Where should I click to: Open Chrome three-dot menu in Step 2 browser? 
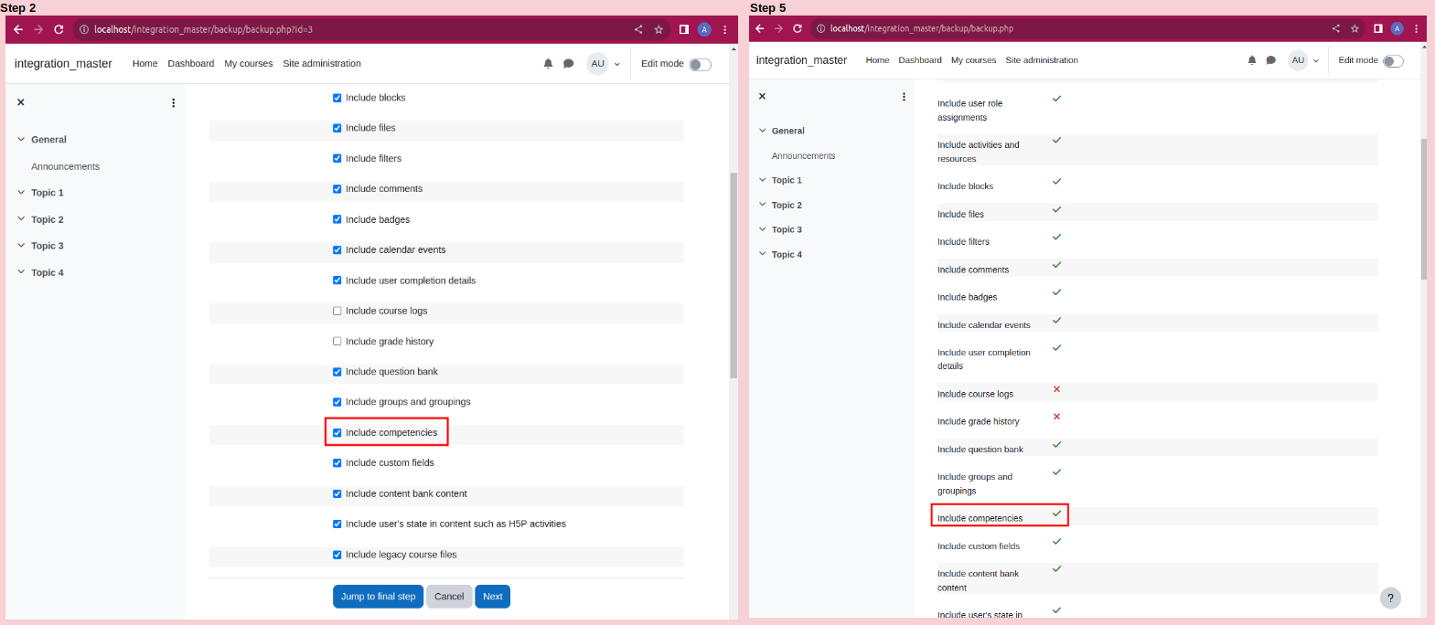[725, 29]
